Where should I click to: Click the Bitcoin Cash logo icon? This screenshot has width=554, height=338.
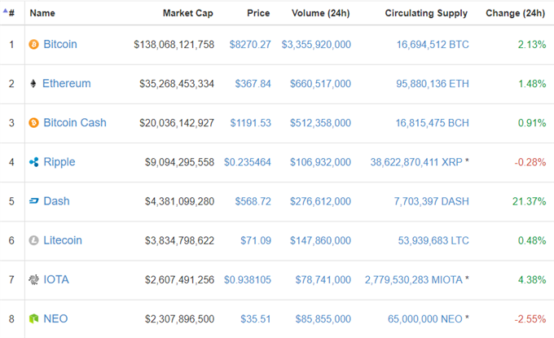(x=33, y=123)
